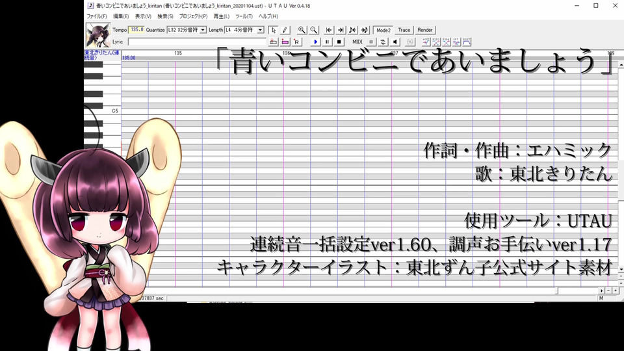624x351 pixels.
Task: Edit the Tempo 135.0 value
Action: point(136,30)
